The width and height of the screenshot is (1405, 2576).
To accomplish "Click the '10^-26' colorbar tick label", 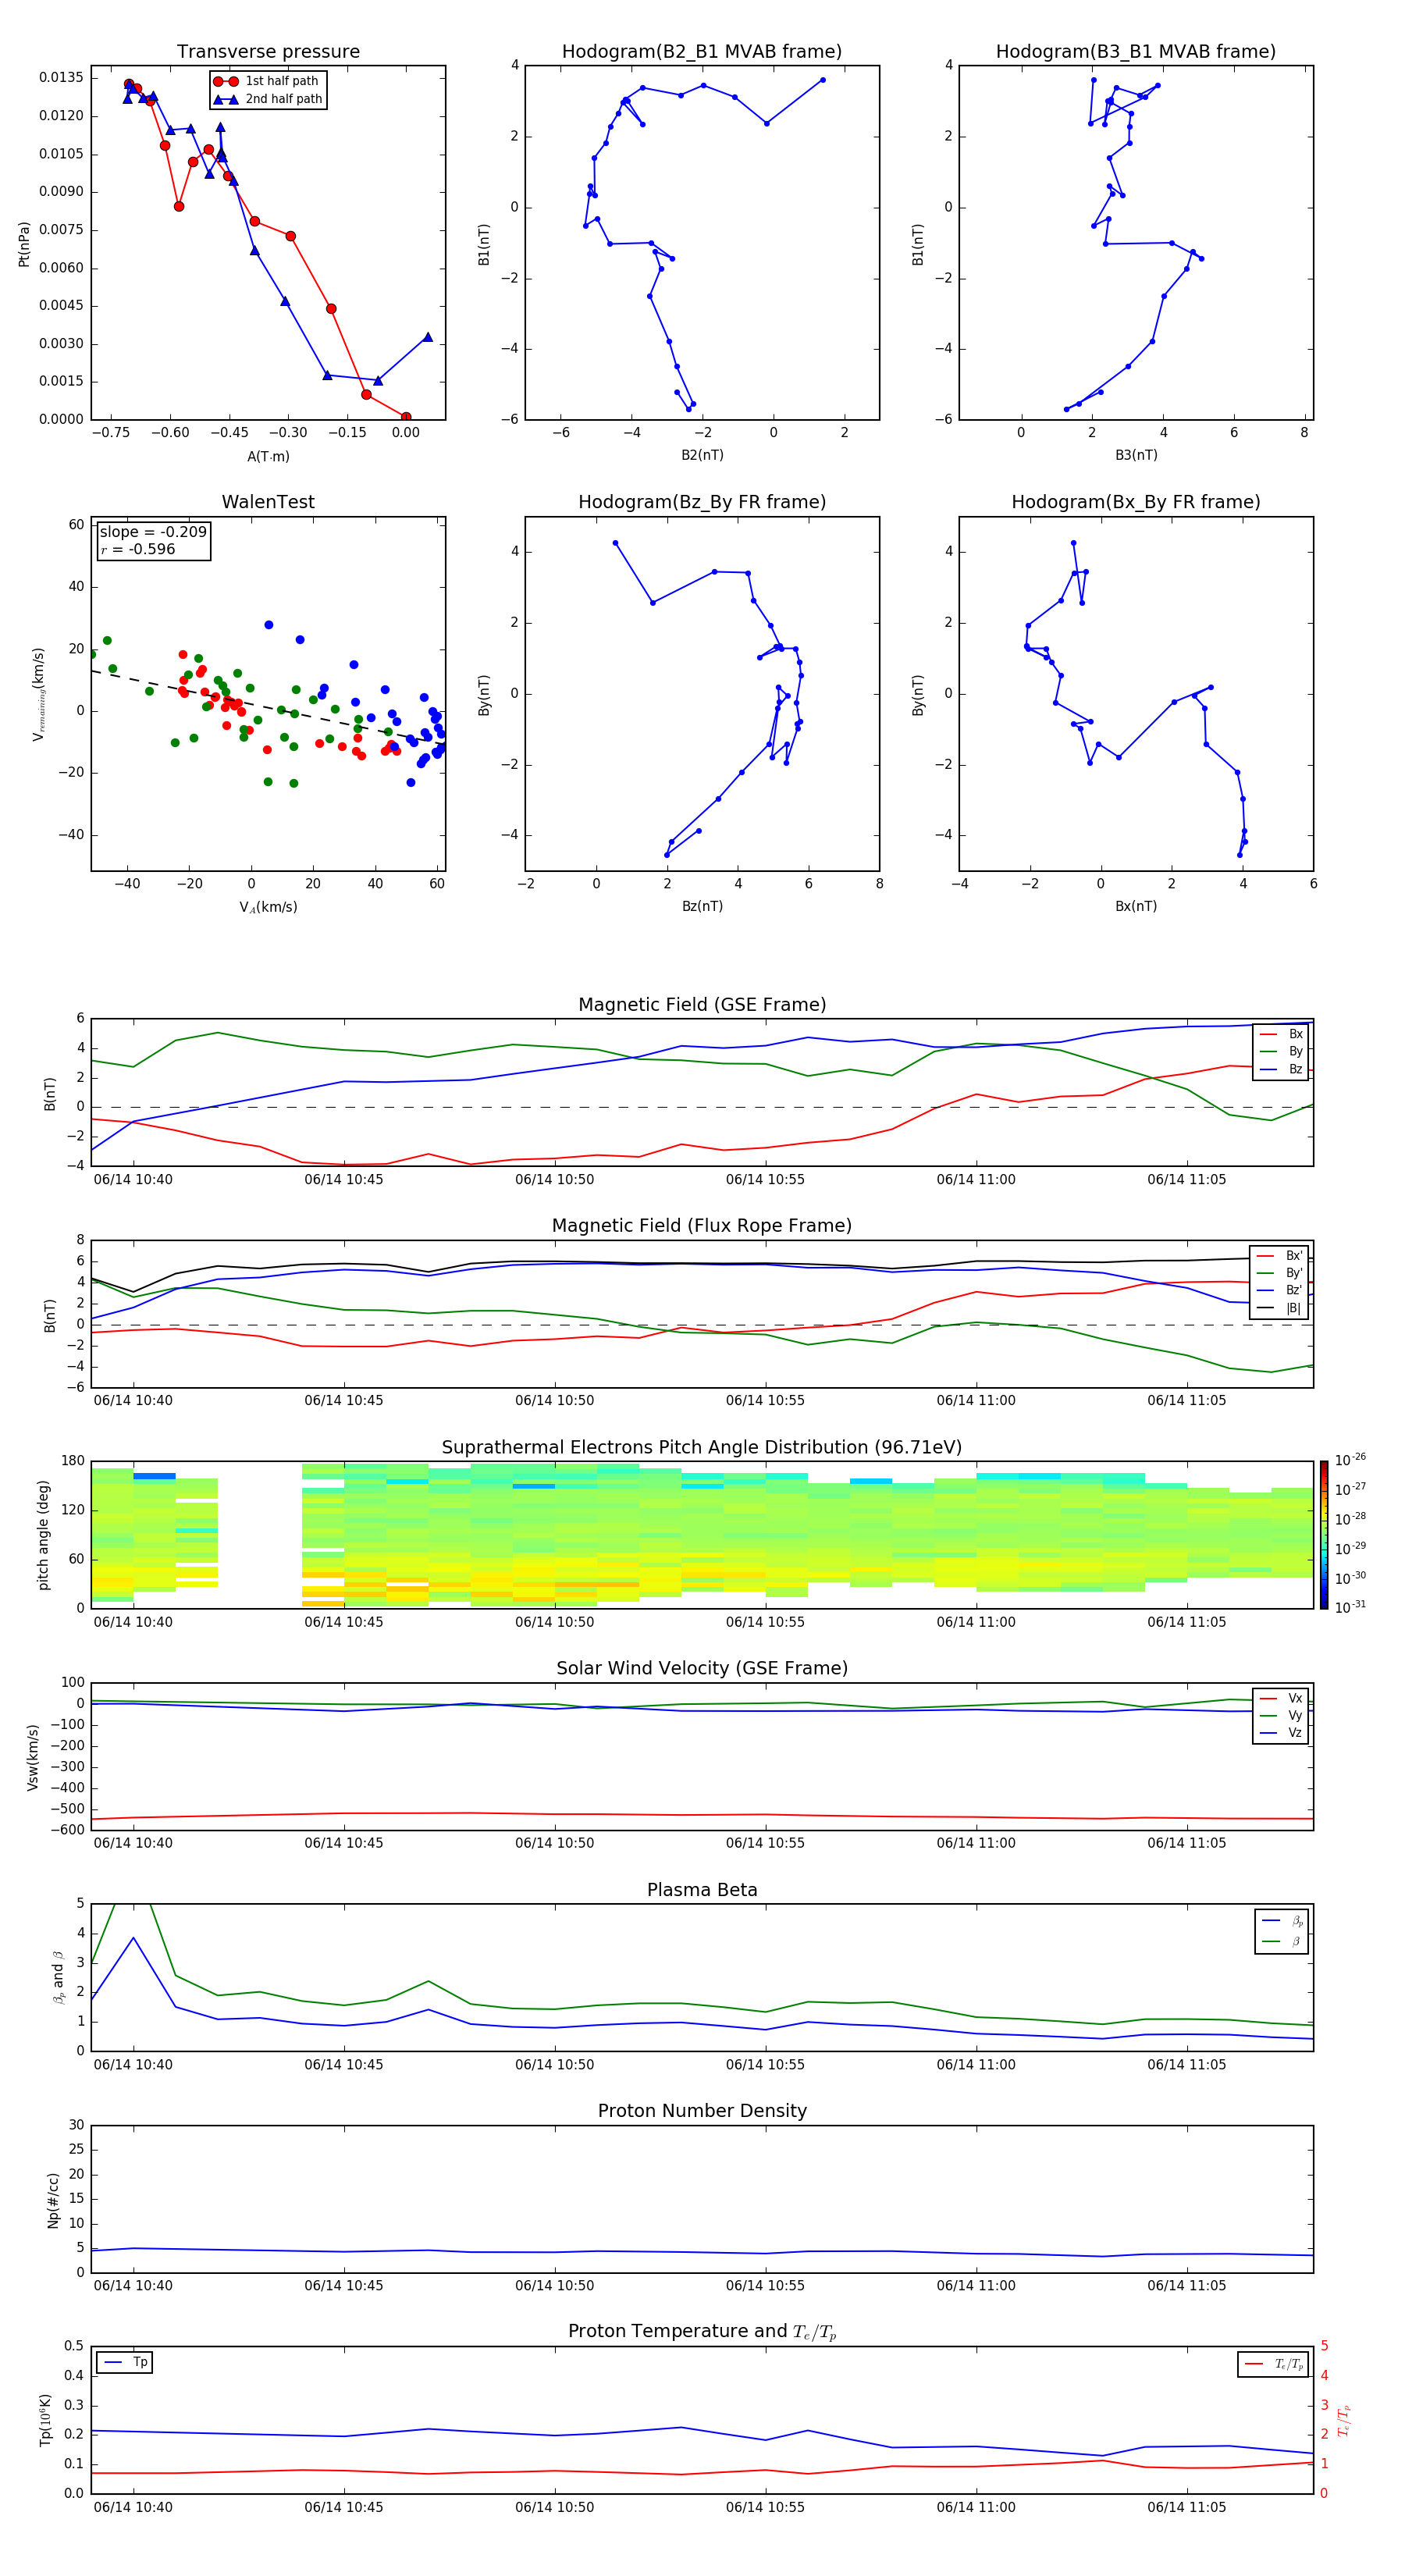I will 1350,1460.
